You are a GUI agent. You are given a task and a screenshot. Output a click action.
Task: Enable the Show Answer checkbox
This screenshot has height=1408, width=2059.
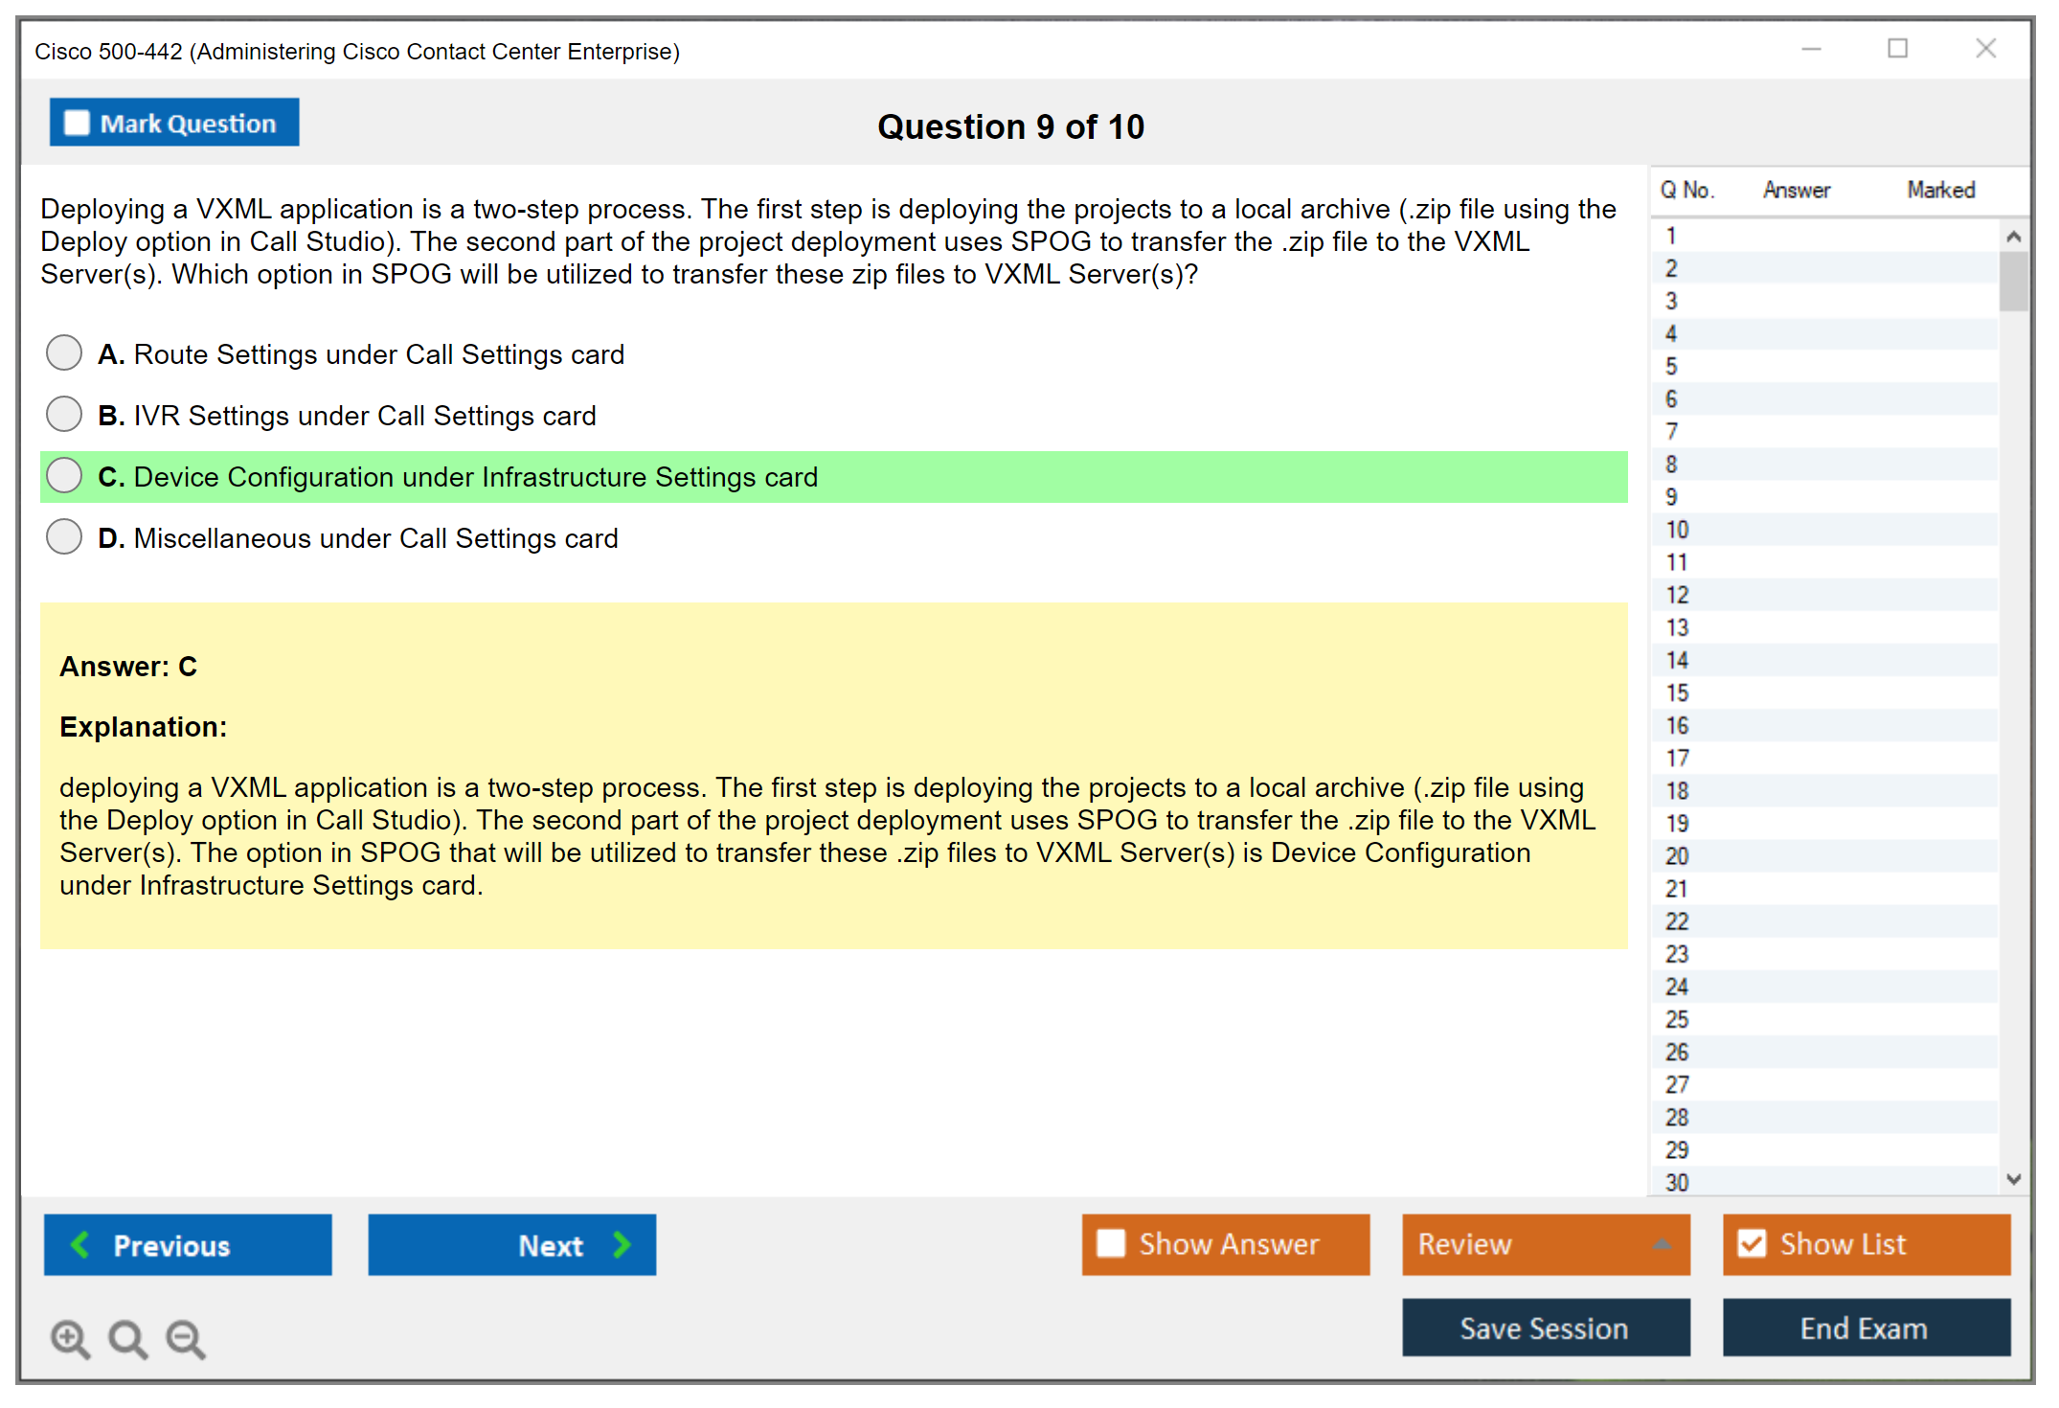(1111, 1243)
